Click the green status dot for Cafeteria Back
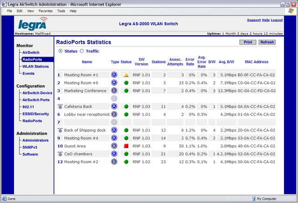Screen dimensions: 298x203 tap(126, 106)
